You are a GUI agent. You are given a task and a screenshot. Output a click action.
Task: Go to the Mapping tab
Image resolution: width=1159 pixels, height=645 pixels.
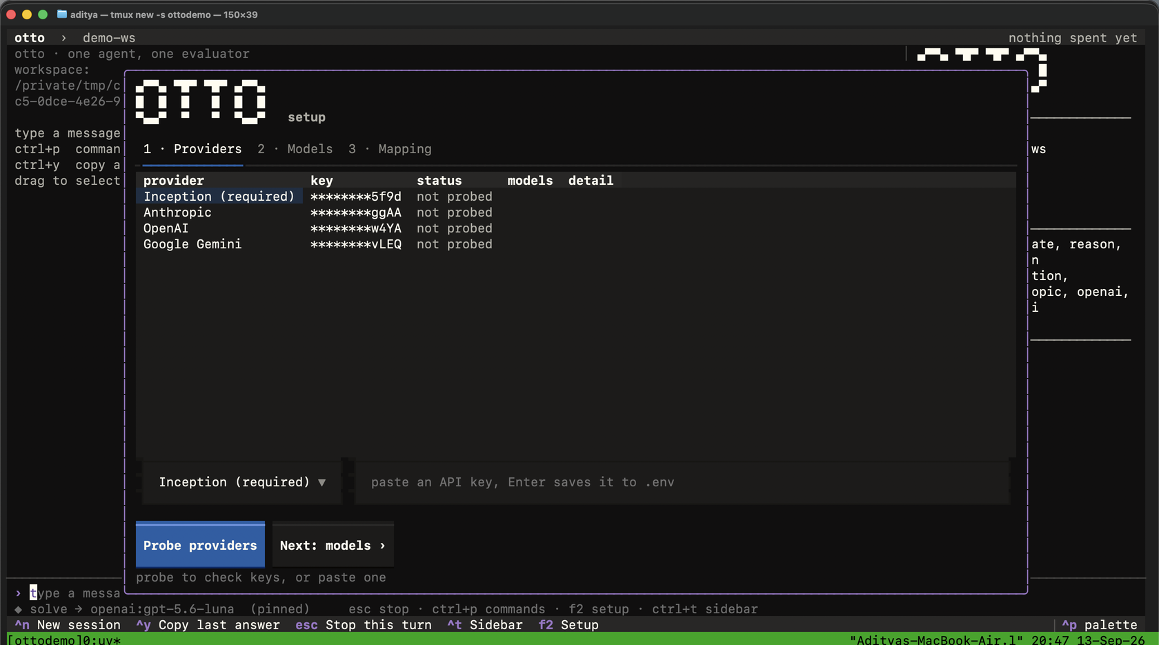pyautogui.click(x=390, y=149)
